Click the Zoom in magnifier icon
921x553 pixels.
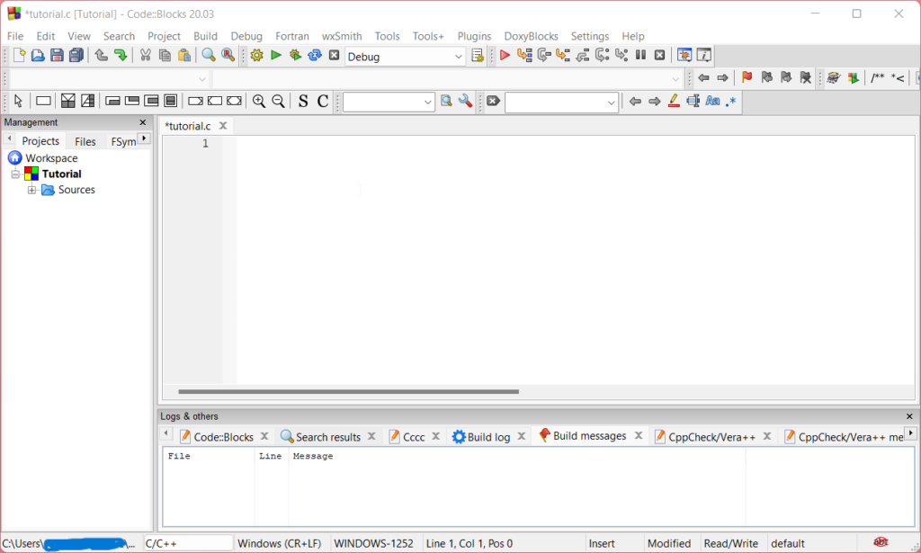coord(258,101)
